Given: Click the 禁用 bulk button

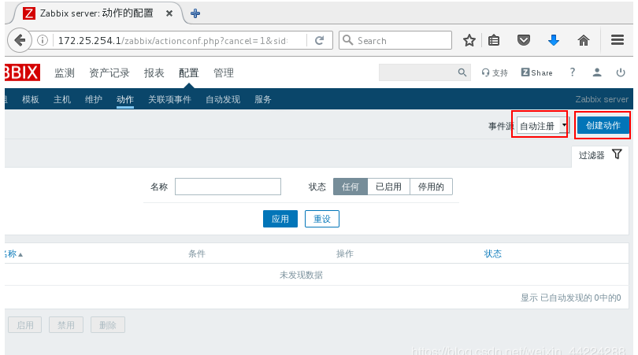Looking at the screenshot, I should click(66, 325).
